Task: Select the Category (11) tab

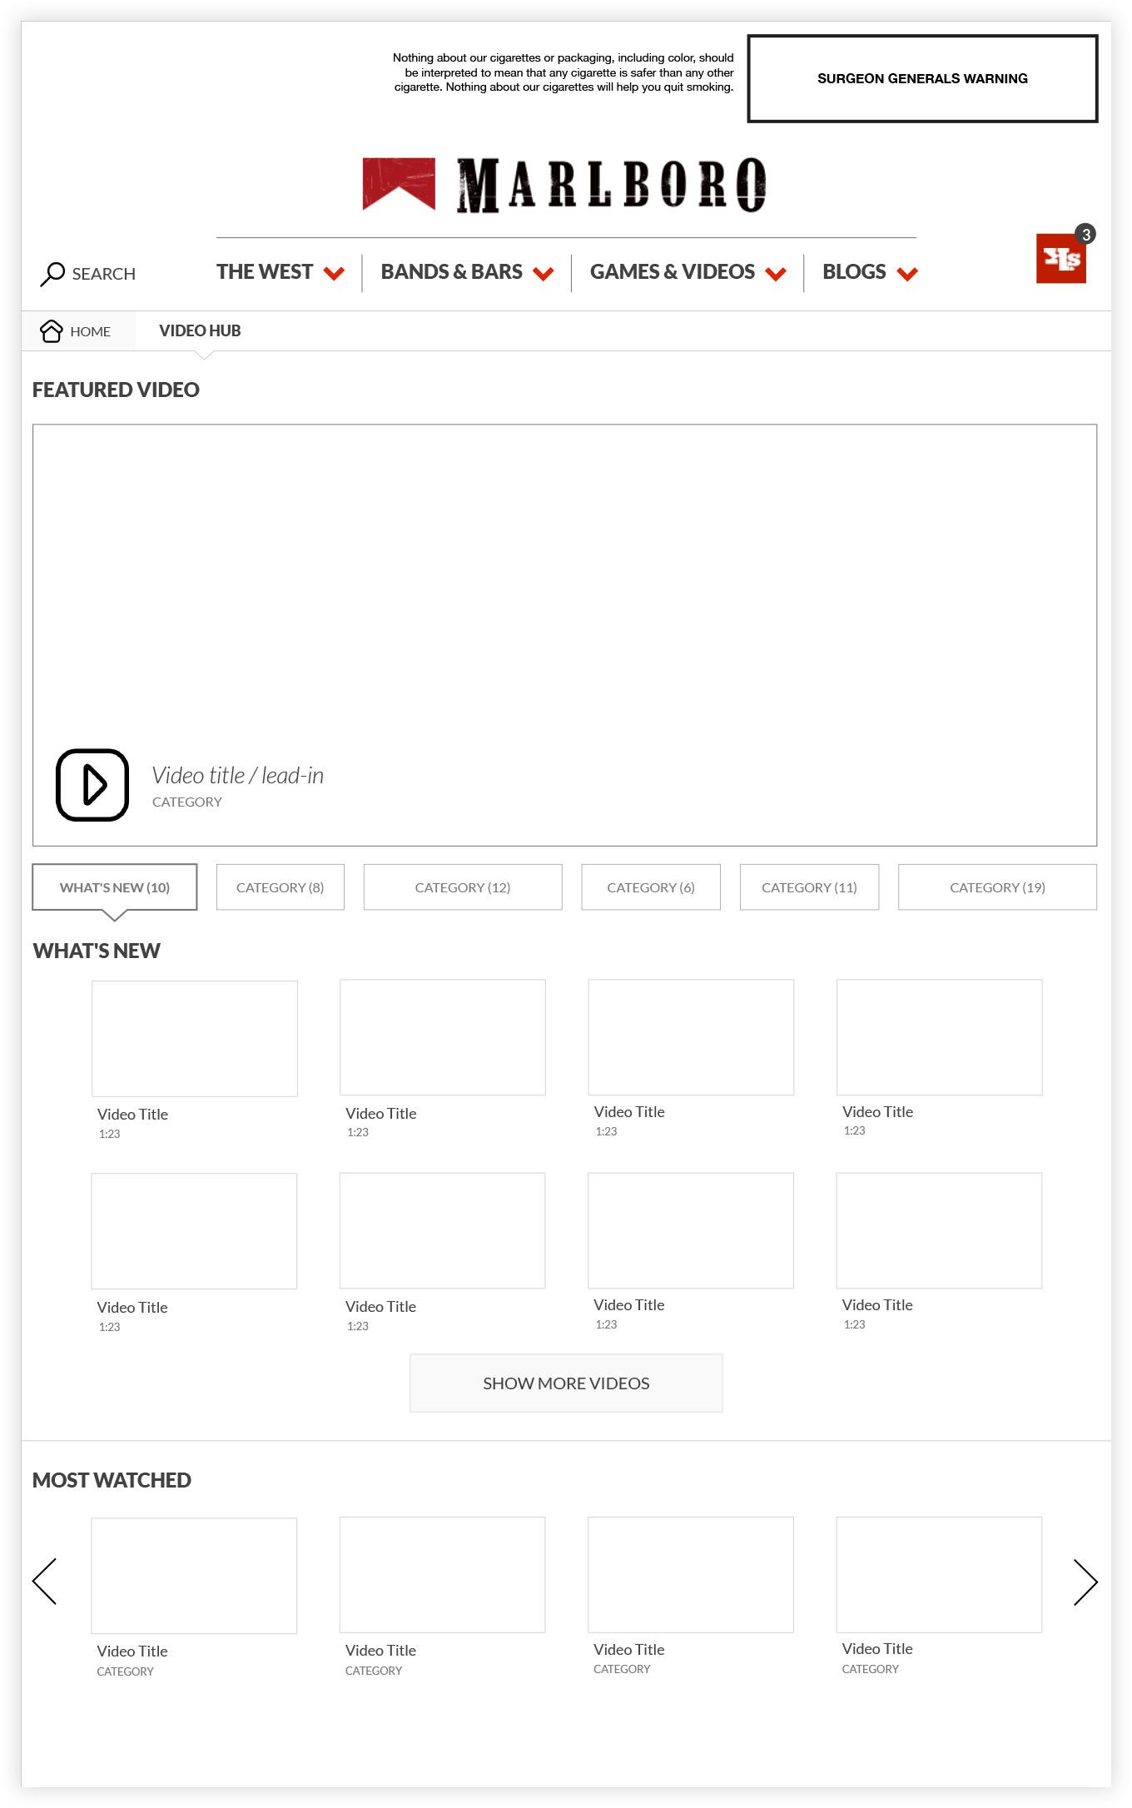Action: [x=809, y=887]
